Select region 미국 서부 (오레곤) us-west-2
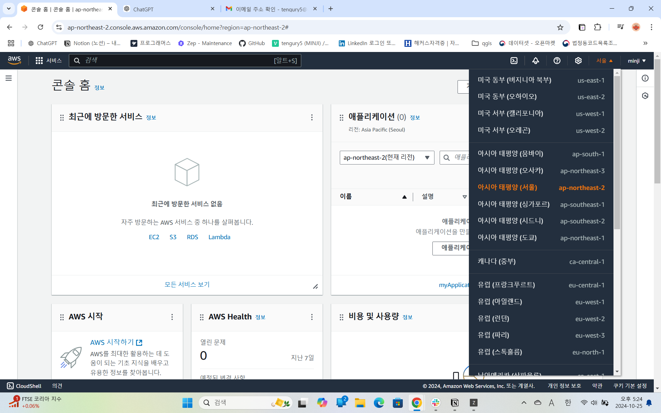The width and height of the screenshot is (661, 413). click(x=541, y=130)
